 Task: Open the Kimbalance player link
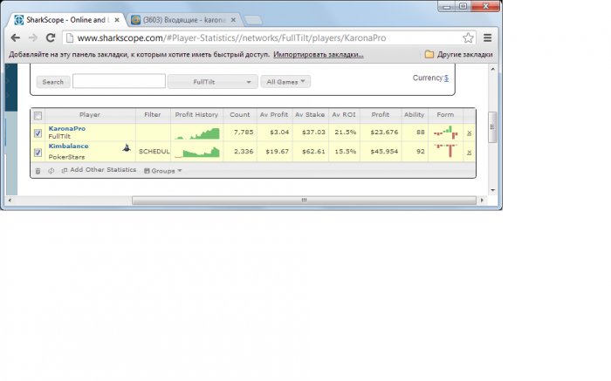coord(69,146)
